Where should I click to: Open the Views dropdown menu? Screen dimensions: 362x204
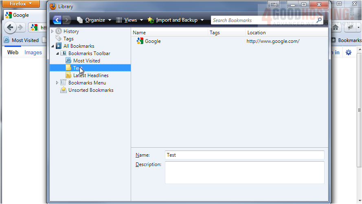(x=130, y=20)
